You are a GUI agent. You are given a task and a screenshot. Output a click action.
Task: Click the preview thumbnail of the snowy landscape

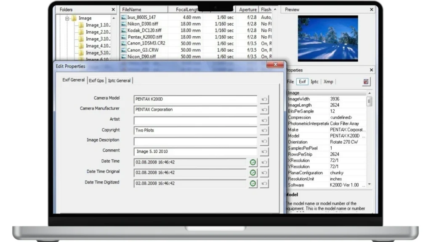click(x=328, y=39)
